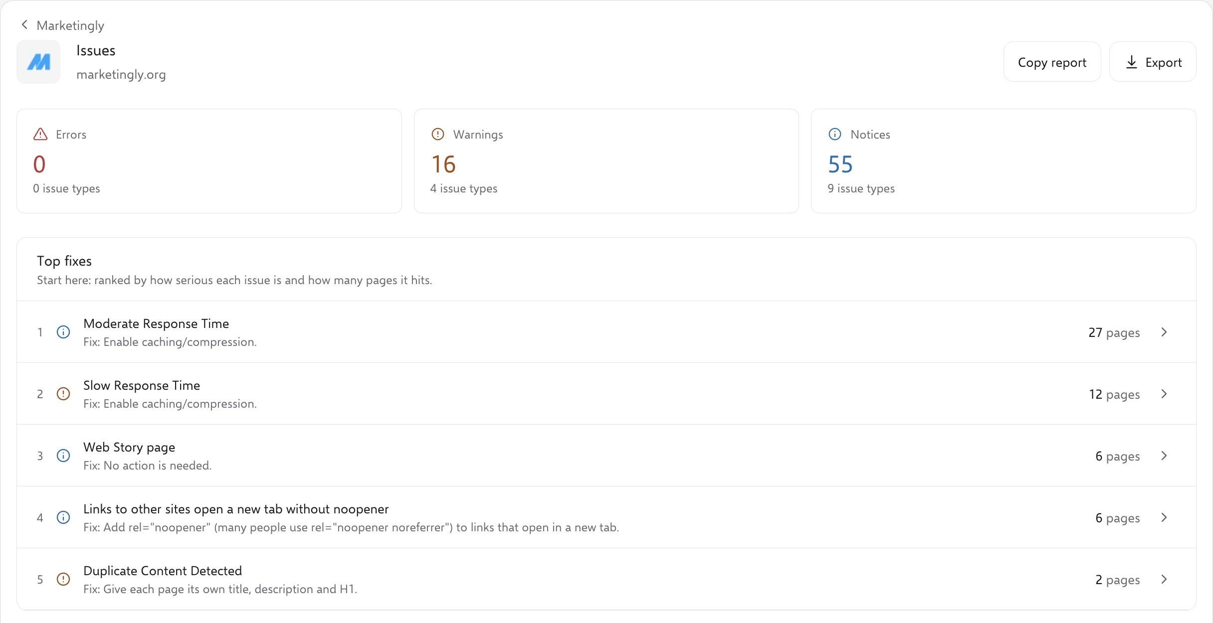Click the info icon beside noopener links issue

(63, 517)
